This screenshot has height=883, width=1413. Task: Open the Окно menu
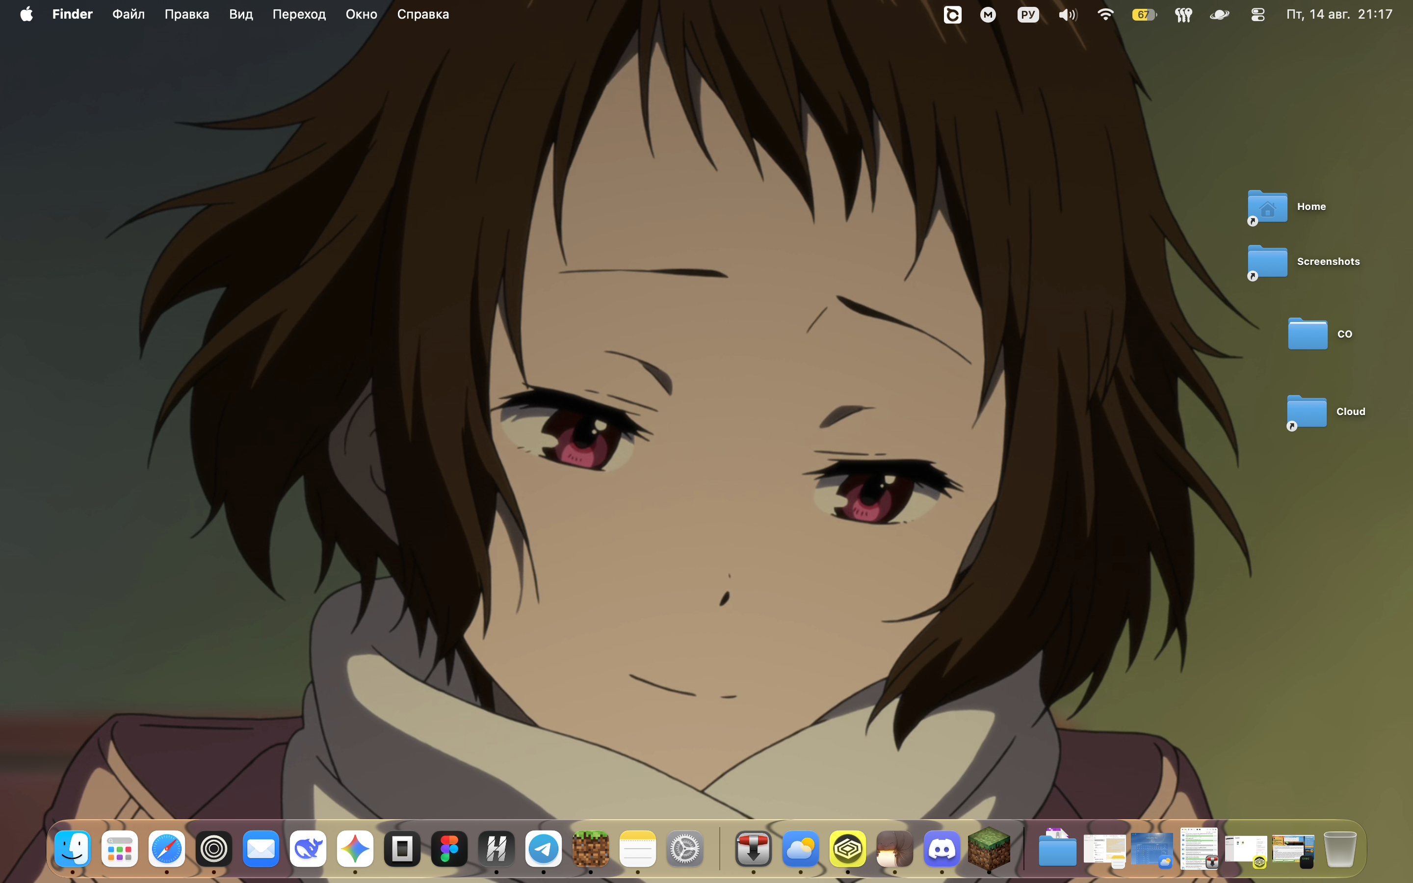[x=362, y=14]
